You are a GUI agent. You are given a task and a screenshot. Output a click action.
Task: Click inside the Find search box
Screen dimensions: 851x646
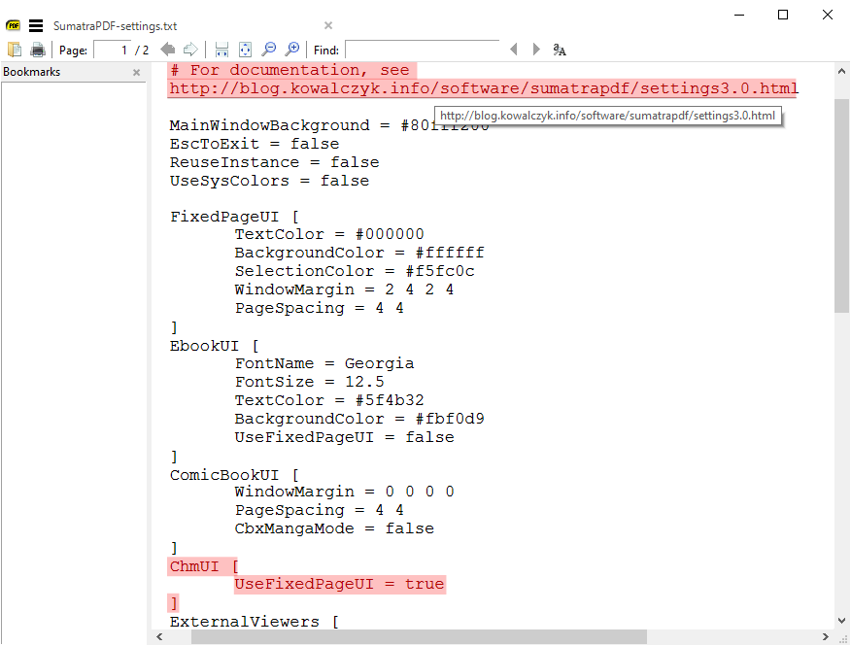(423, 49)
